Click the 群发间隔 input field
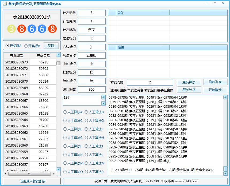 pyautogui.click(x=150, y=82)
